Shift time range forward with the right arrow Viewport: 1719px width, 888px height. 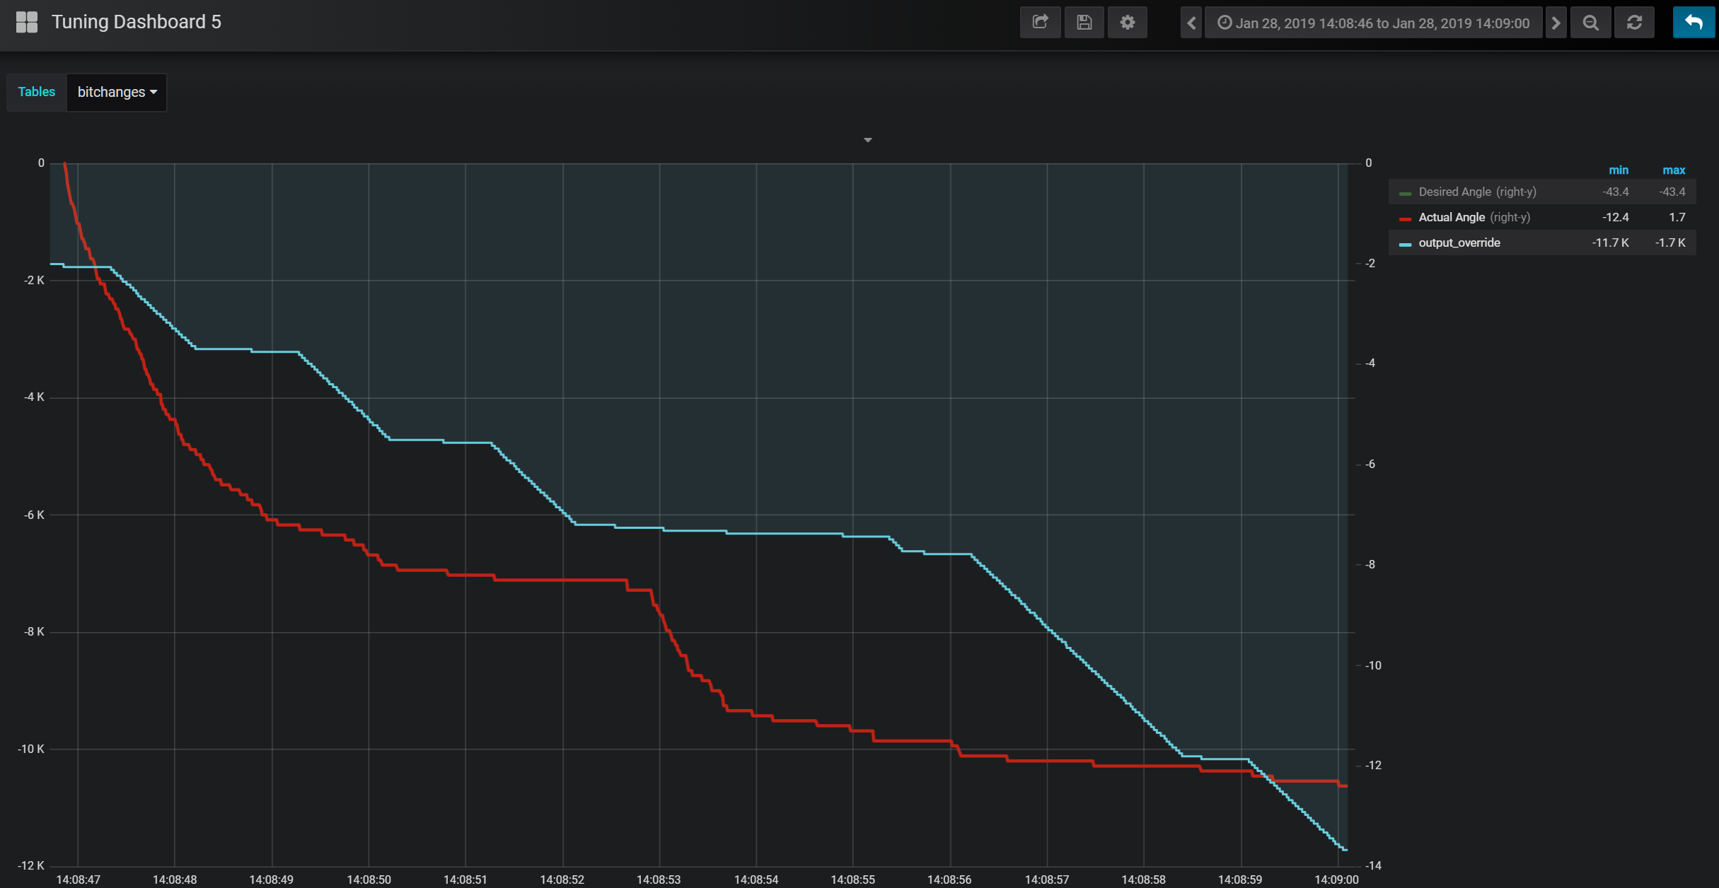tap(1556, 23)
